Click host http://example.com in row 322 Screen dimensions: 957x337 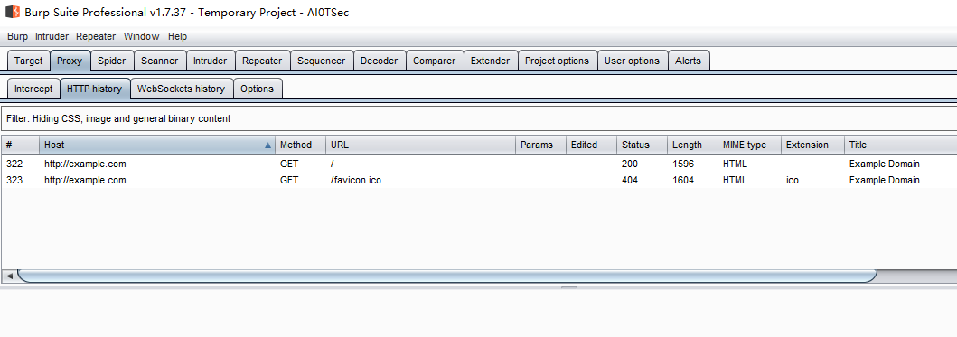pyautogui.click(x=85, y=164)
